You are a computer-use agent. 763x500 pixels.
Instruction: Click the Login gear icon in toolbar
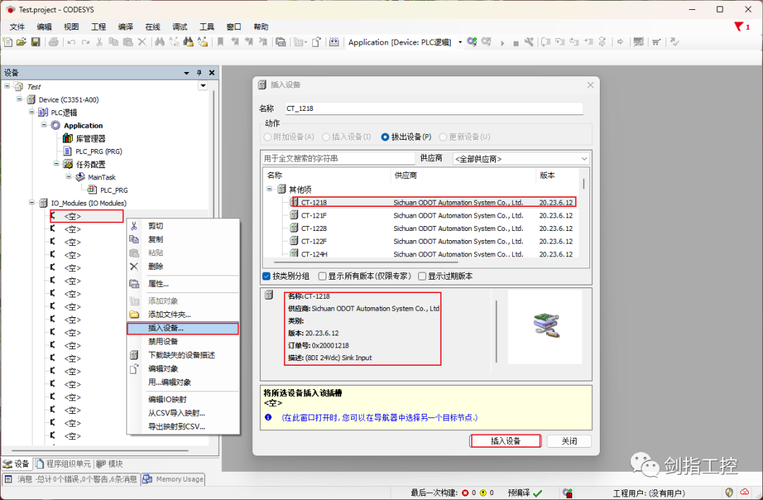[x=472, y=42]
